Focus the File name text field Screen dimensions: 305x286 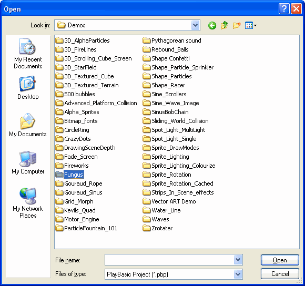169,260
